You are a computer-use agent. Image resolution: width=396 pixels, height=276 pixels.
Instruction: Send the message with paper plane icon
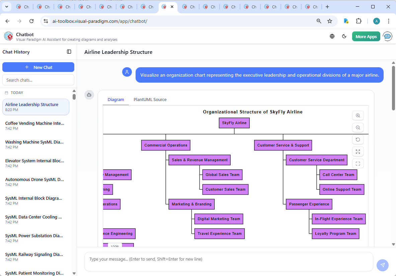pos(382,265)
